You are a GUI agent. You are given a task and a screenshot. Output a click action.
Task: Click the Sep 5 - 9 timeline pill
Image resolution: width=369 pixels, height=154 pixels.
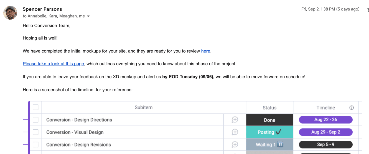325,145
